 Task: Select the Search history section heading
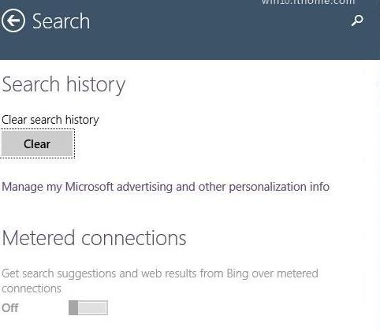[x=63, y=84]
